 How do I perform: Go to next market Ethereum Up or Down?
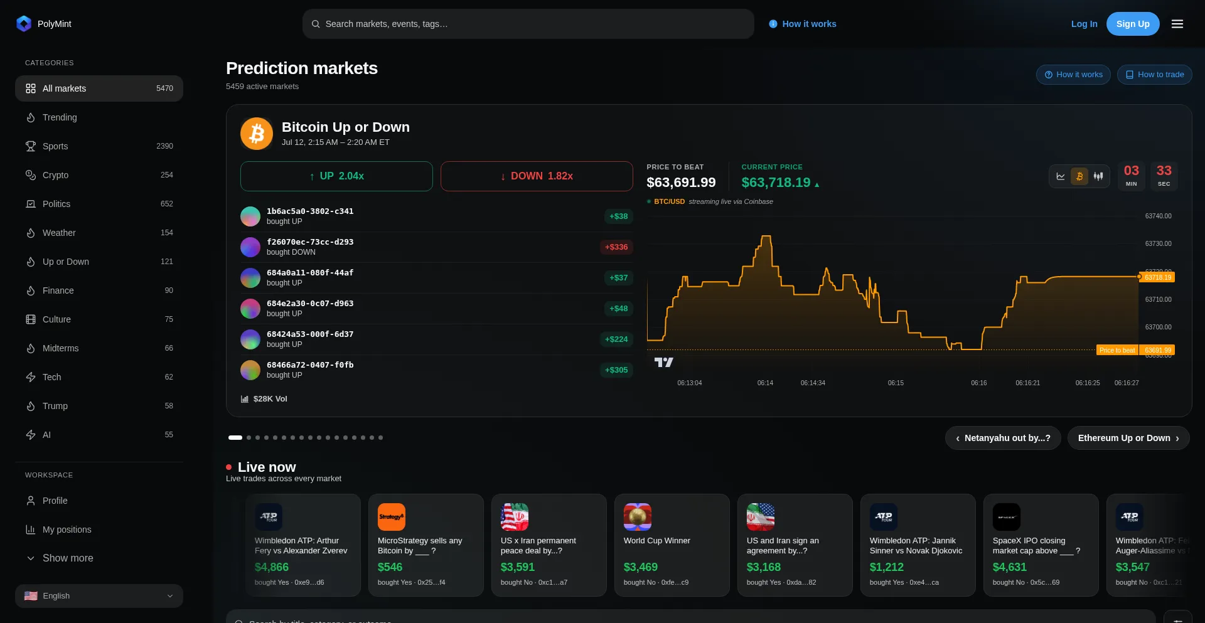pos(1128,438)
